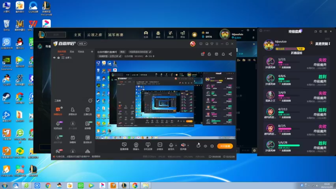Image resolution: width=336 pixels, height=189 pixels.
Task: Open the hamburger menu in 直播伴侣 title bar
Action: click(x=217, y=44)
